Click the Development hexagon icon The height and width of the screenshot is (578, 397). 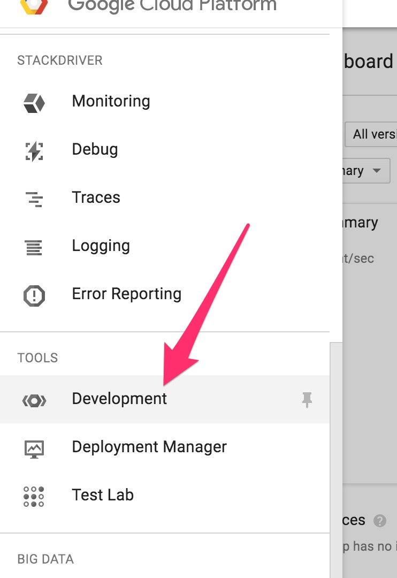click(34, 400)
